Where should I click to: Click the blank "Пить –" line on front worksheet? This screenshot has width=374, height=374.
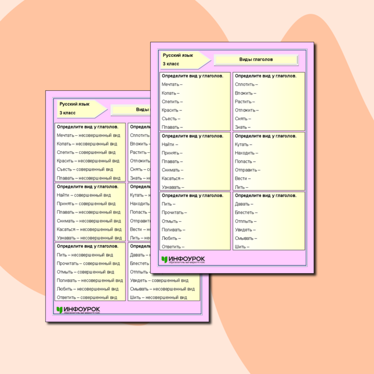click(168, 204)
